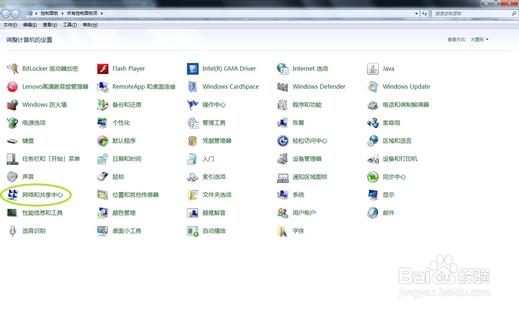Expand arrow after 控制面板 breadcrumb
This screenshot has width=519, height=310.
click(62, 14)
